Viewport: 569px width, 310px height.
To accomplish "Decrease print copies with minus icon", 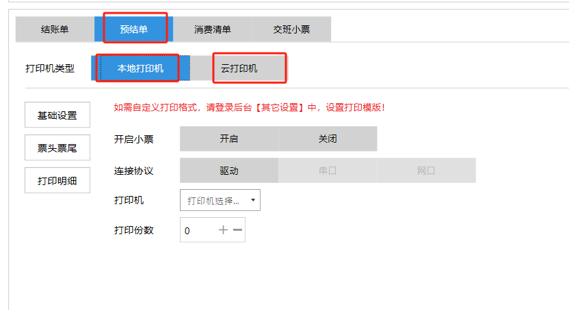I will pos(237,230).
